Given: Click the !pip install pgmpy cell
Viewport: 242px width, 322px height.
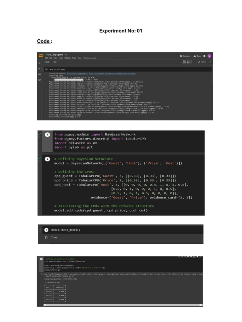Looking at the screenshot, I should coord(128,69).
